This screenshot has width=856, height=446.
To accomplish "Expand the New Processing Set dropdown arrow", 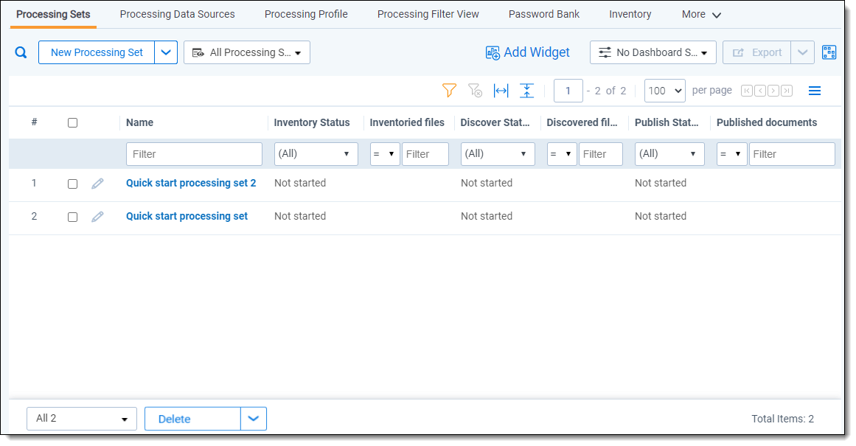I will coord(166,52).
